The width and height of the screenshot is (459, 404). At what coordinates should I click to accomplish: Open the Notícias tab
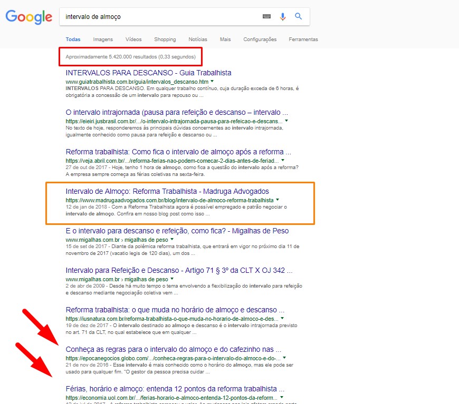[198, 39]
